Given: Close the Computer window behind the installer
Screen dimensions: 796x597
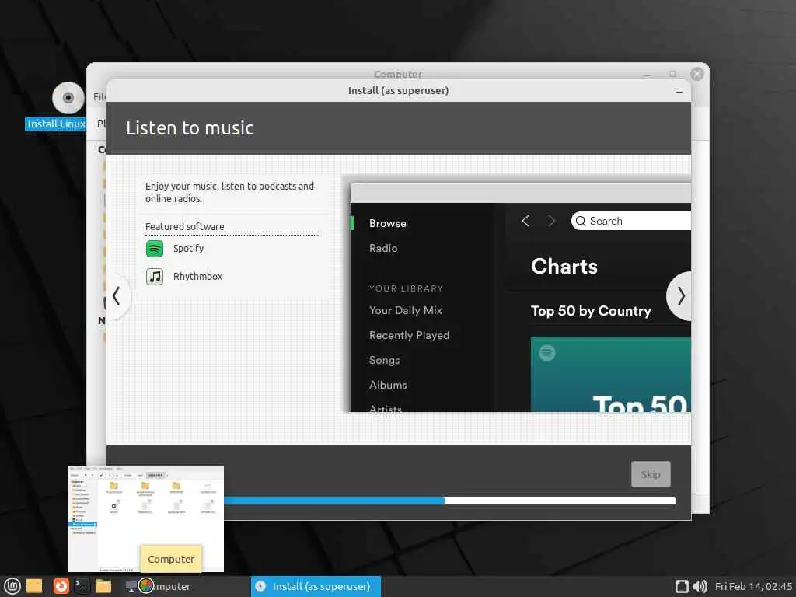Looking at the screenshot, I should [x=697, y=74].
